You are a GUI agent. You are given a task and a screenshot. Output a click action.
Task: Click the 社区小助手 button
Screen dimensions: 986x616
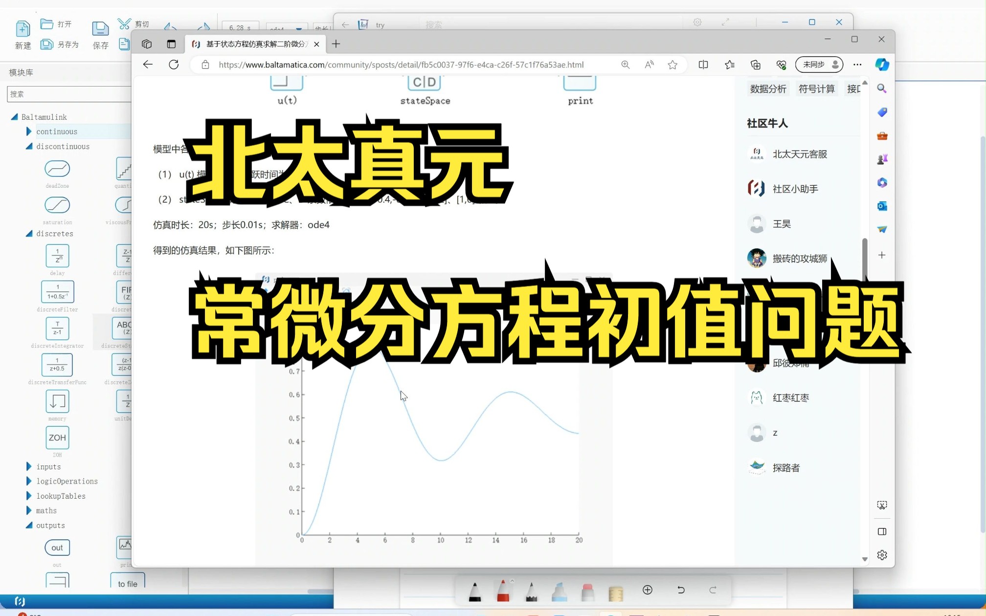pos(796,188)
